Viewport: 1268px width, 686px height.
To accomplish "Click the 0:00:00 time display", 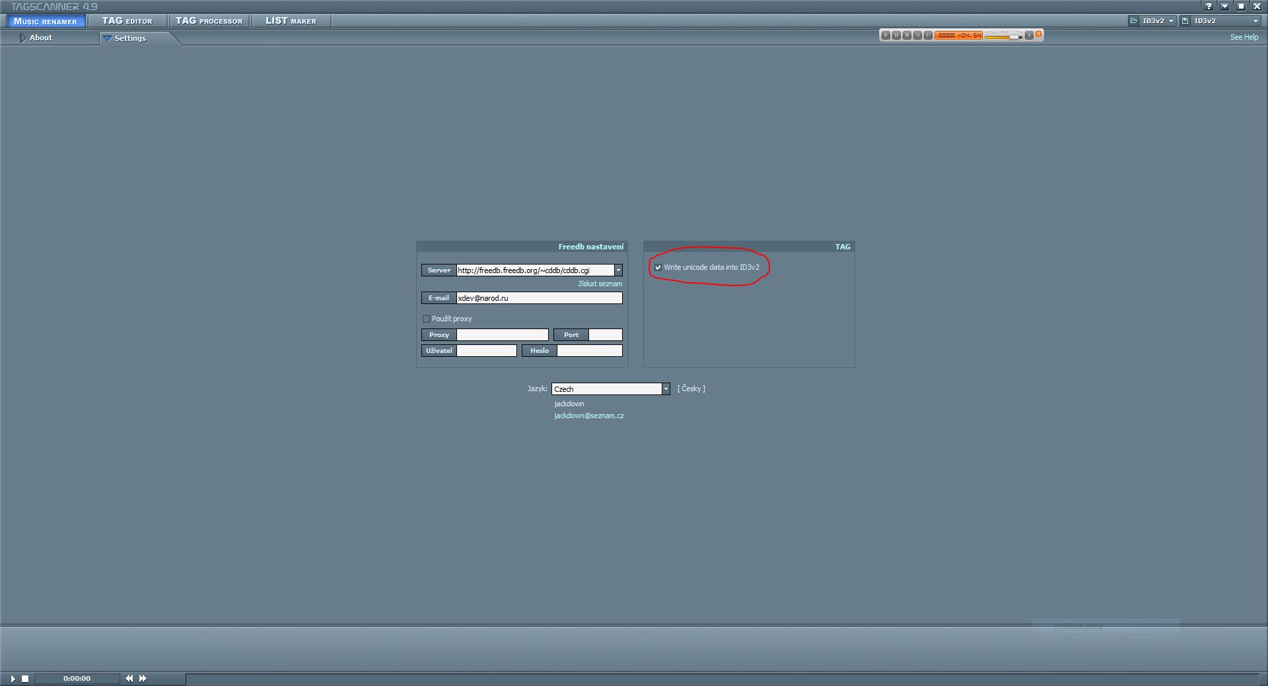I will point(77,679).
